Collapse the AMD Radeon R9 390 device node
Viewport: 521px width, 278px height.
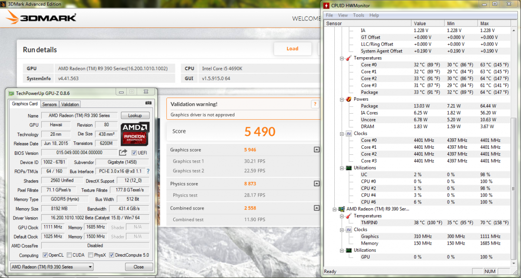335,209
